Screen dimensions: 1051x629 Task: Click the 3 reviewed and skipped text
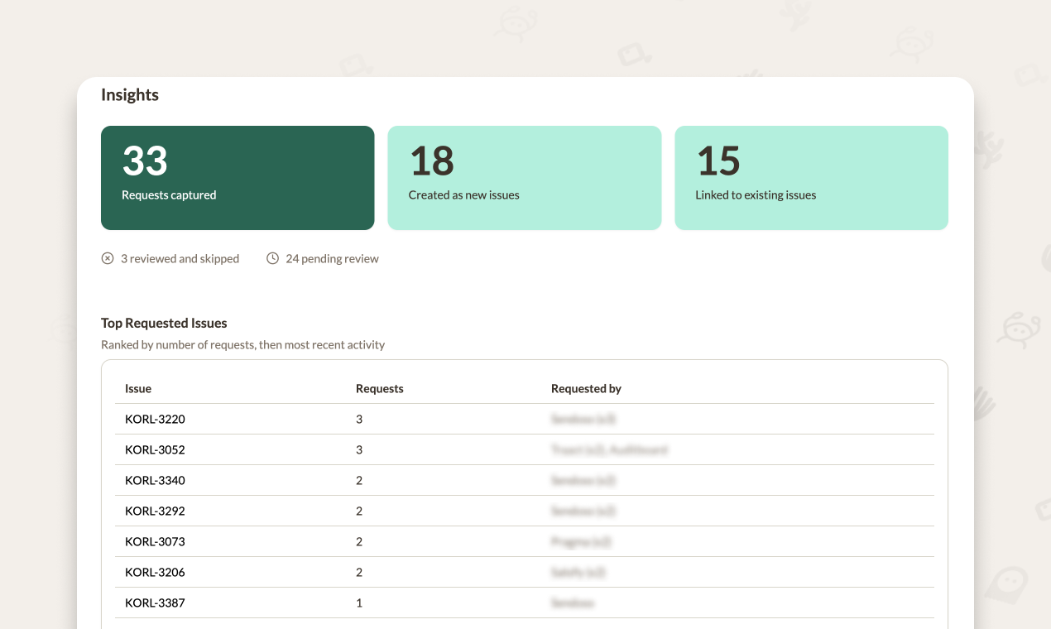click(x=180, y=258)
